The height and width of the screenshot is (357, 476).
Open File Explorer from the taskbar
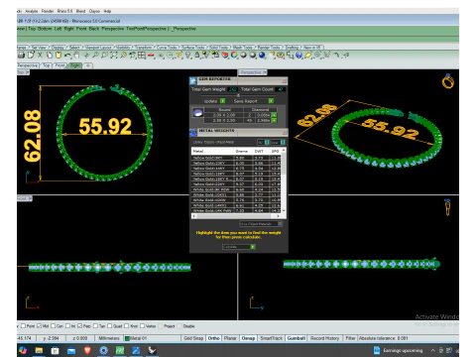tap(39, 350)
